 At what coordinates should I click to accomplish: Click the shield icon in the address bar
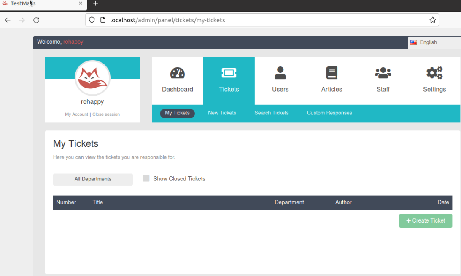[x=91, y=20]
